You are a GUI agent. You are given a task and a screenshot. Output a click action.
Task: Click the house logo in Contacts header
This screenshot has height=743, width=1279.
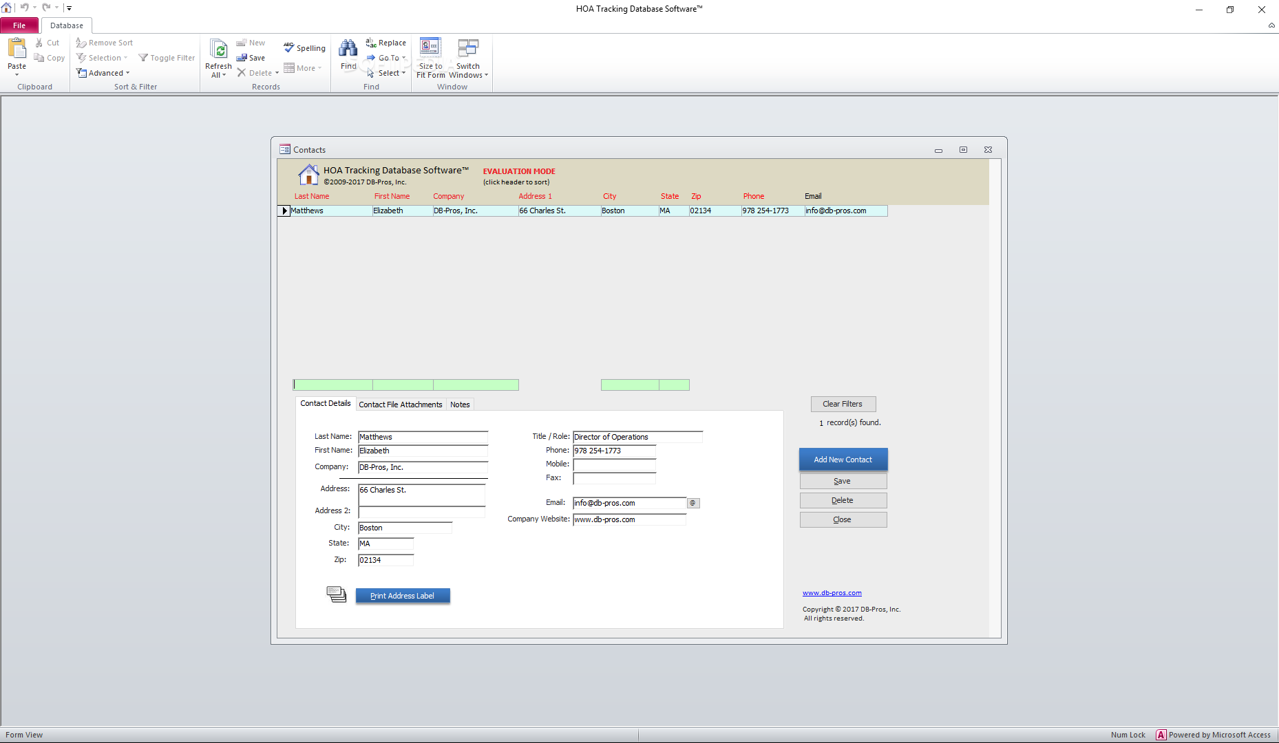point(308,175)
